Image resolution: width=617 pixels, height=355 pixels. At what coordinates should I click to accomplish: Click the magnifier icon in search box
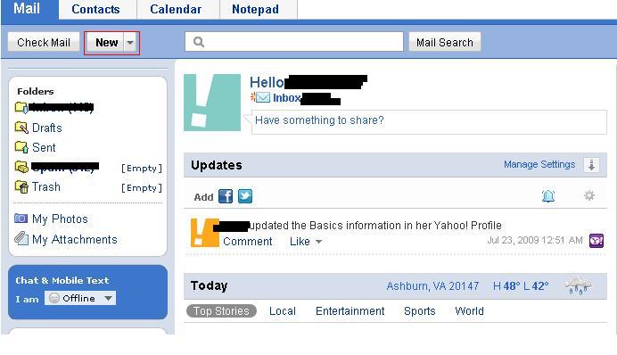(199, 42)
